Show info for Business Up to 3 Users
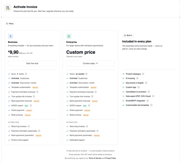181x164 pixels. click(x=26, y=74)
